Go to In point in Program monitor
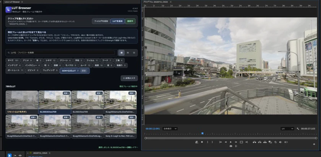The image size is (321, 157). [x=221, y=142]
